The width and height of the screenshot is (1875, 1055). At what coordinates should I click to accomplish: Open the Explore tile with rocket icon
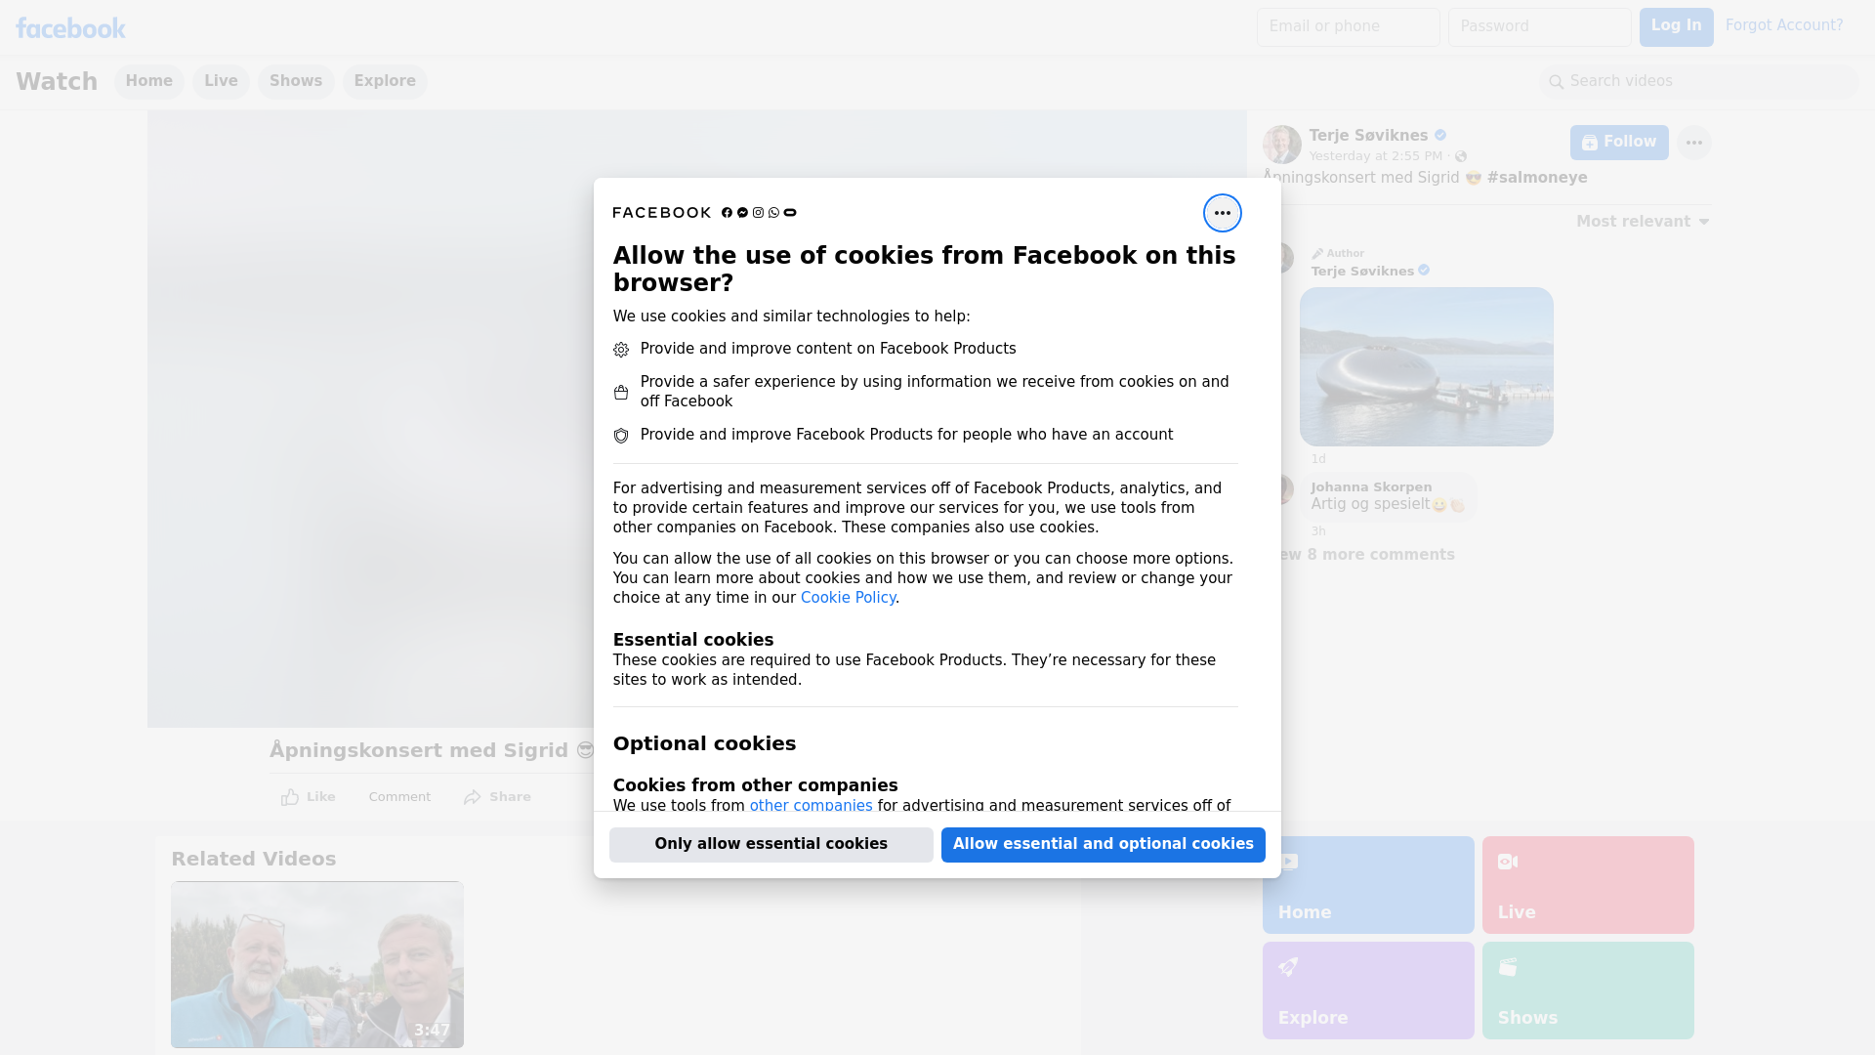tap(1367, 990)
